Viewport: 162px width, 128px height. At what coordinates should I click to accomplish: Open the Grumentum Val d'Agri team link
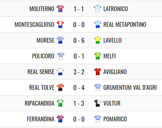[130, 88]
